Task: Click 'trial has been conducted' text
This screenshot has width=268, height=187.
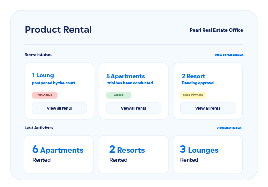Action: coord(130,83)
